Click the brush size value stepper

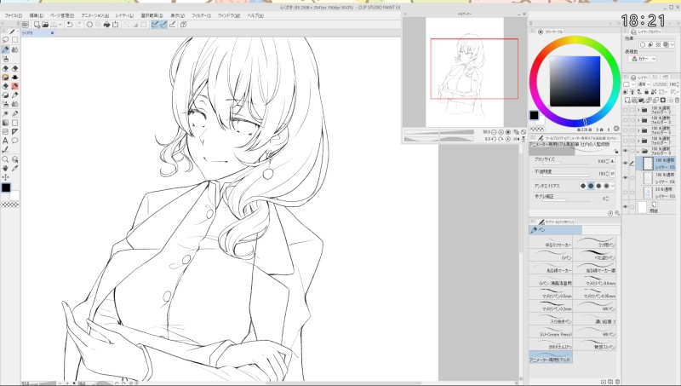[x=607, y=161]
